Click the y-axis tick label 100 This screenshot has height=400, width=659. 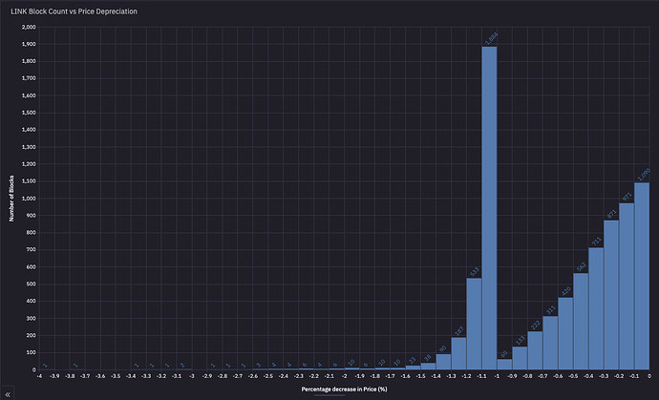[32, 352]
